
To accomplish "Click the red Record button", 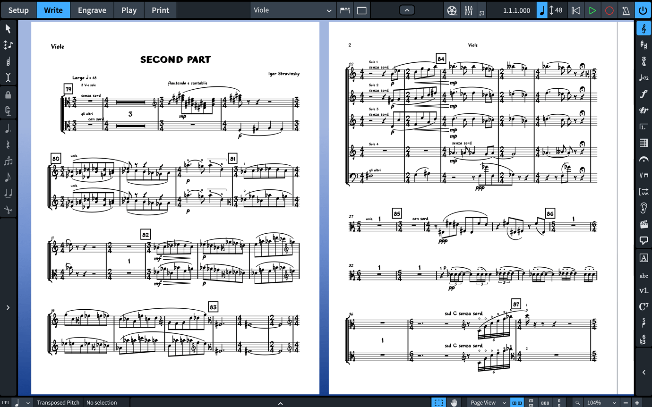I will [x=609, y=10].
